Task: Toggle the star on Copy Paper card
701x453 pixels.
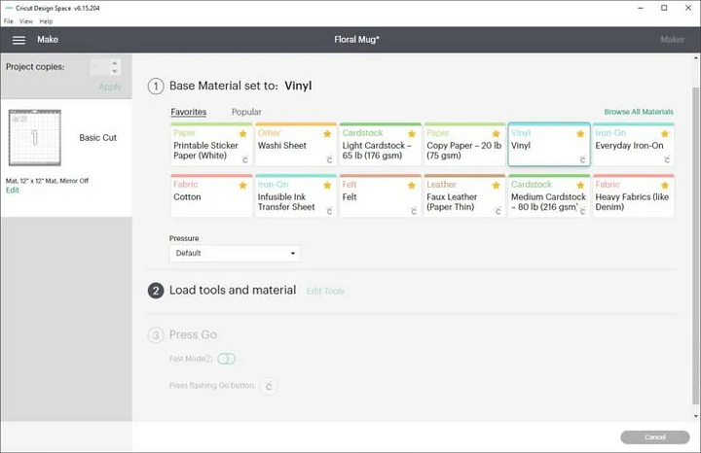Action: [x=496, y=133]
